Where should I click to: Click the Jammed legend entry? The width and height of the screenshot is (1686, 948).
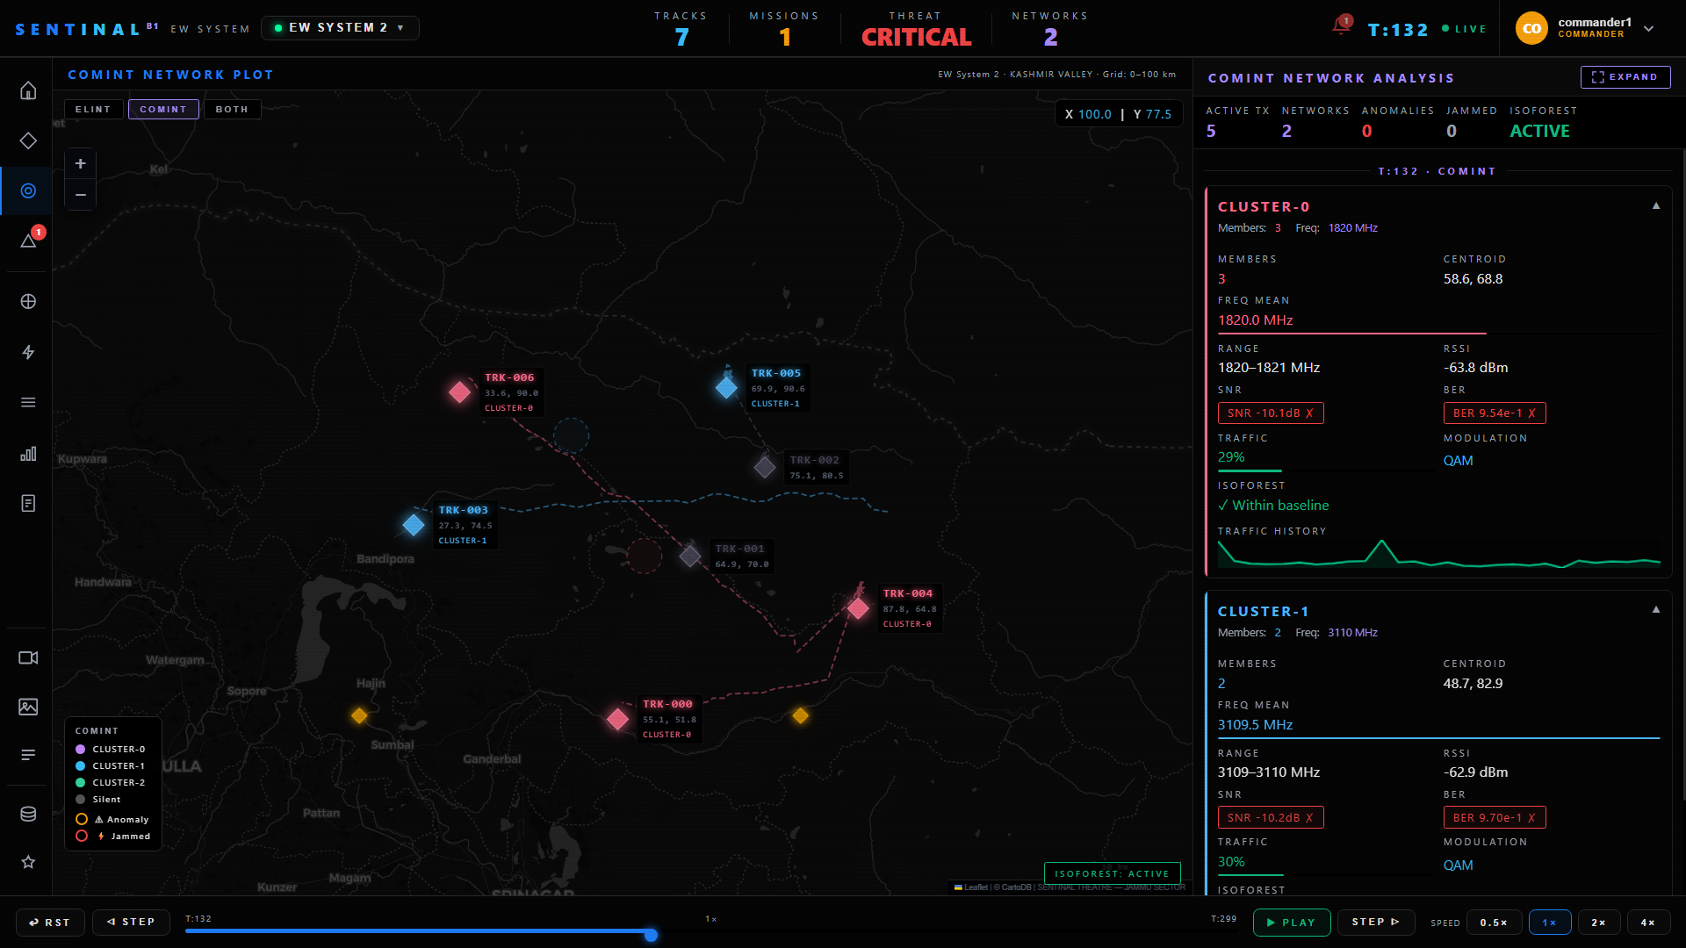(113, 837)
